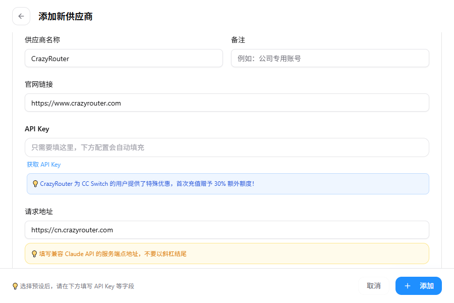Screen dimensions: 454x303
Task: Click the supplier name field with CrazyRouter
Action: click(x=124, y=58)
